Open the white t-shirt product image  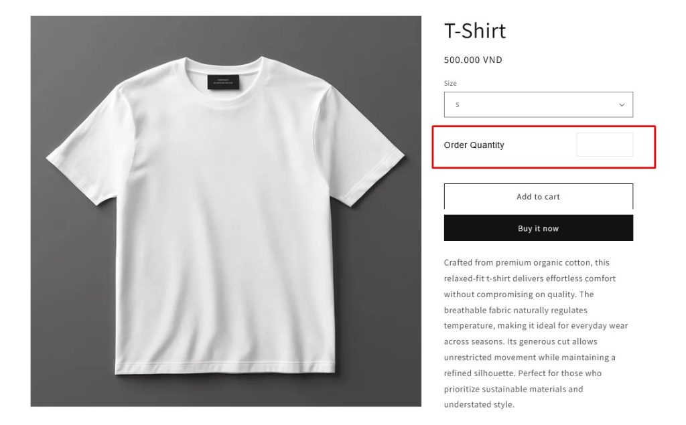pos(226,211)
